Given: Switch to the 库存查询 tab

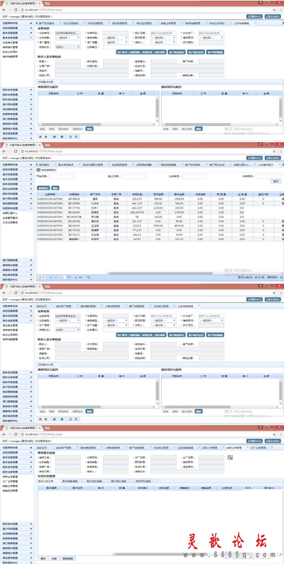Looking at the screenshot, I should tap(44, 165).
